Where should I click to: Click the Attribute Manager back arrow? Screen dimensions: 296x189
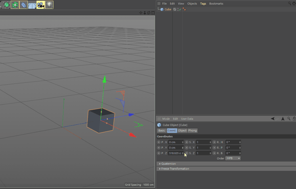pyautogui.click(x=273, y=119)
